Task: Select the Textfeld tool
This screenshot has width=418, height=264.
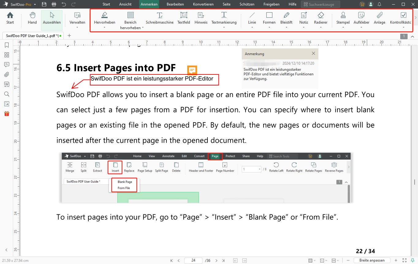Action: (x=184, y=18)
